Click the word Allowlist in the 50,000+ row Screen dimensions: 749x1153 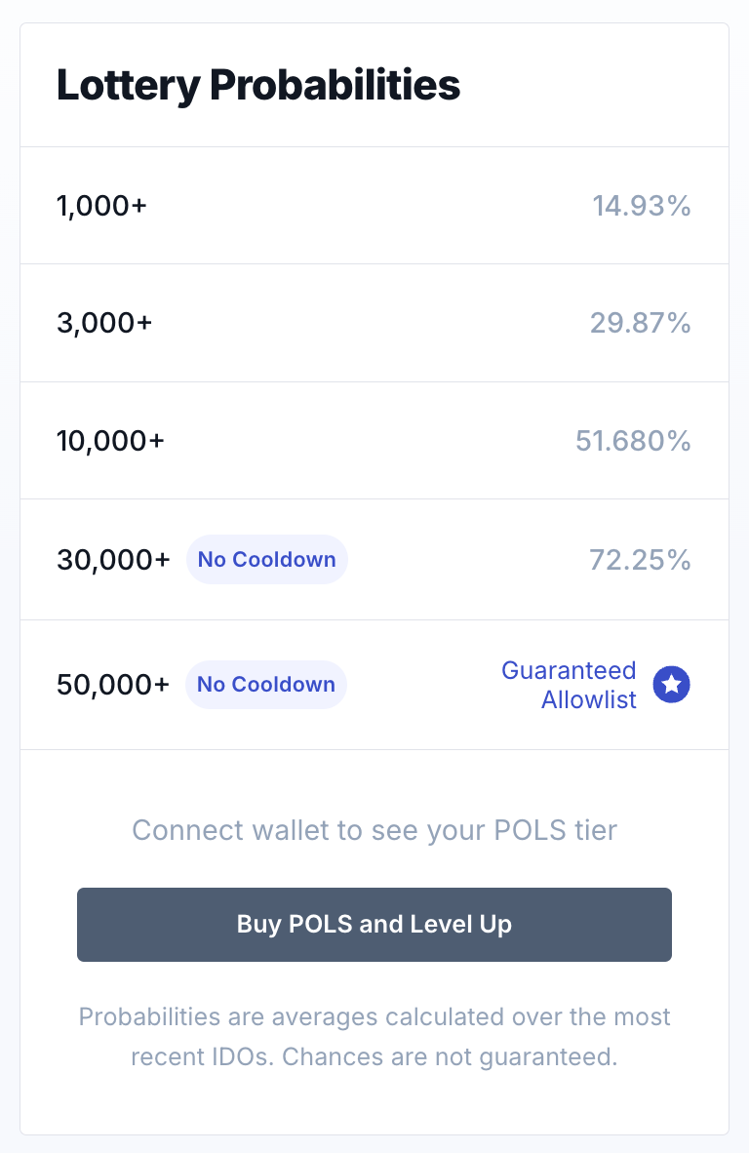point(589,699)
